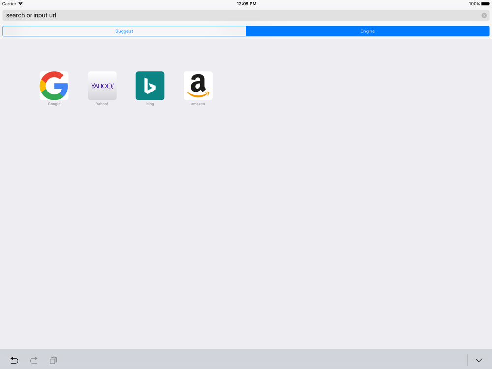Pick the bing search engine icon
This screenshot has height=369, width=492.
point(150,86)
